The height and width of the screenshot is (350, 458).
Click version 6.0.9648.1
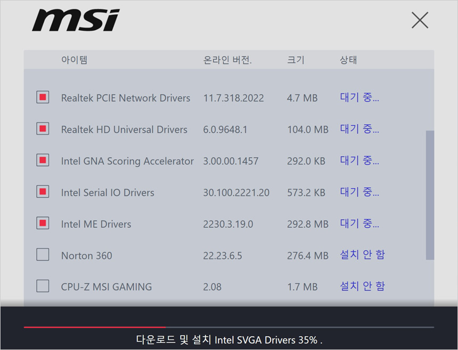coord(225,129)
